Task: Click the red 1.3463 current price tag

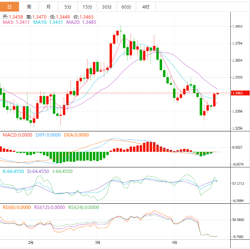Action: (238, 93)
